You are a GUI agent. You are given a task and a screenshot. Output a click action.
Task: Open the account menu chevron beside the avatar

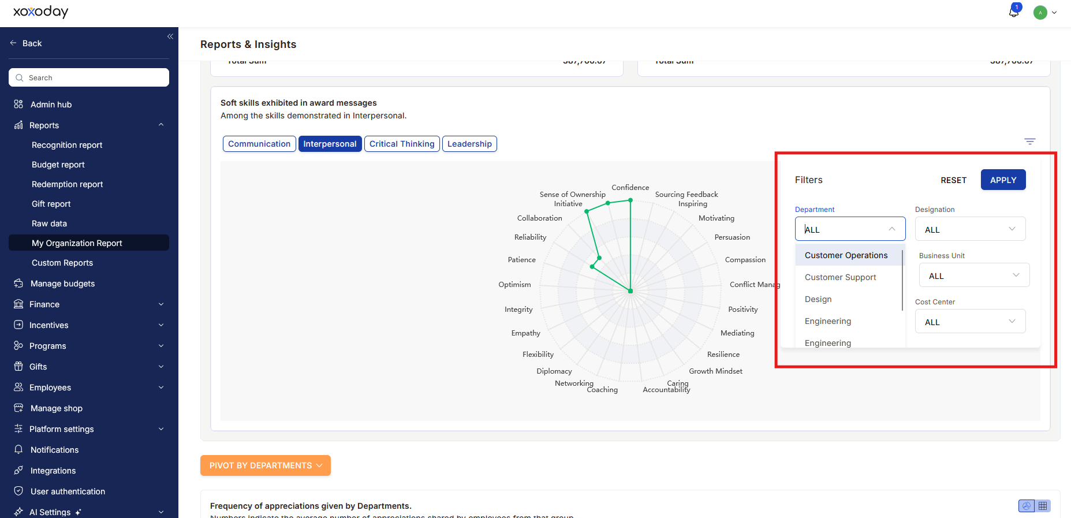click(x=1054, y=12)
